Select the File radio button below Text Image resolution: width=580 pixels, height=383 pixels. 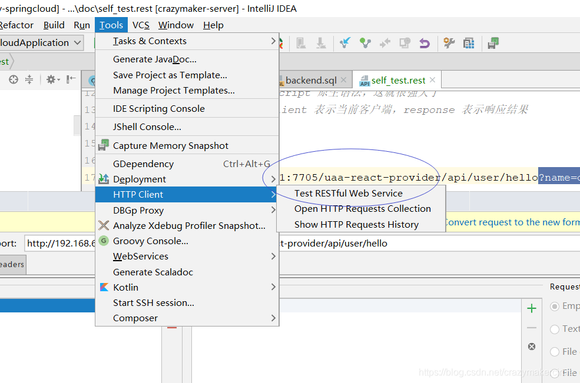pyautogui.click(x=554, y=352)
